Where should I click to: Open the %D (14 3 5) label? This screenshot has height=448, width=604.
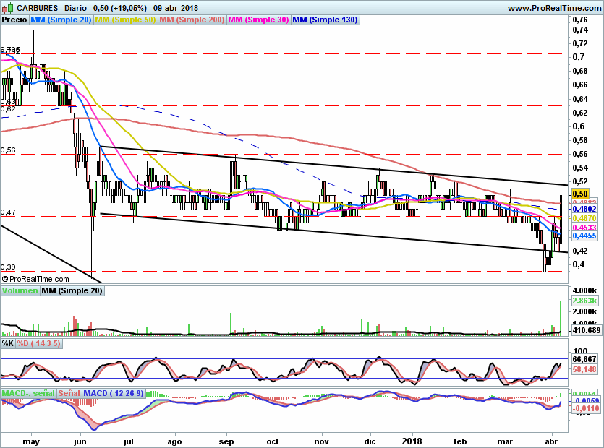click(x=38, y=343)
